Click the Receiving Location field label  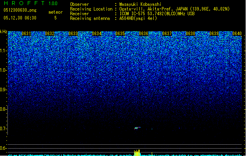(x=91, y=9)
